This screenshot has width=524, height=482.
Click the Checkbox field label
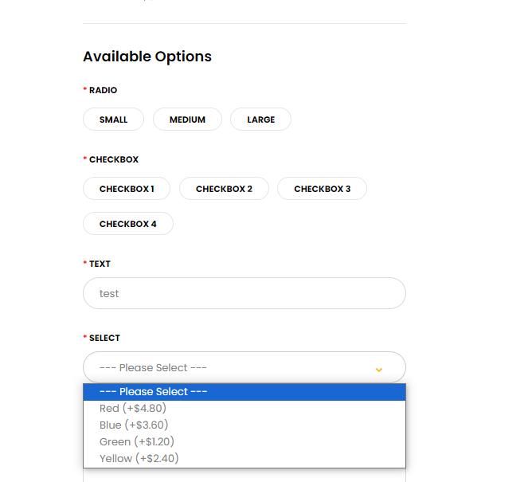click(113, 159)
